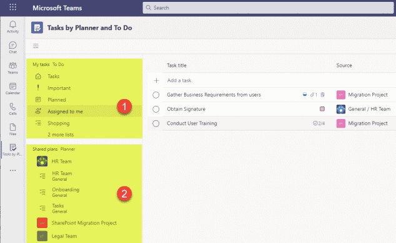Click the exclamation icon beside Important
396x243 pixels.
[38, 88]
